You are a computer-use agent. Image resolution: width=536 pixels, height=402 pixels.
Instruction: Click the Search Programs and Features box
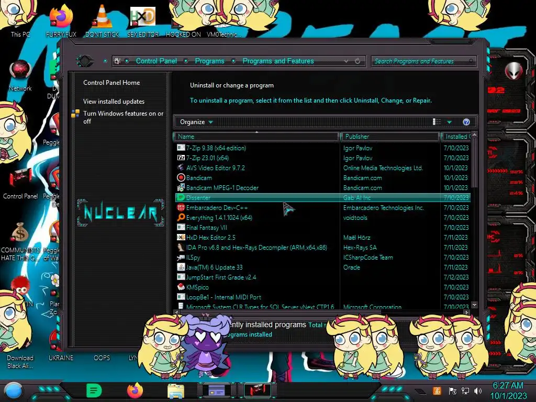coord(423,61)
